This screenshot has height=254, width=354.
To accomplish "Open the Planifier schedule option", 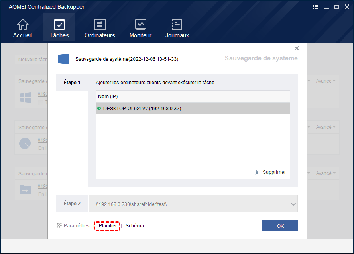I will [x=108, y=226].
